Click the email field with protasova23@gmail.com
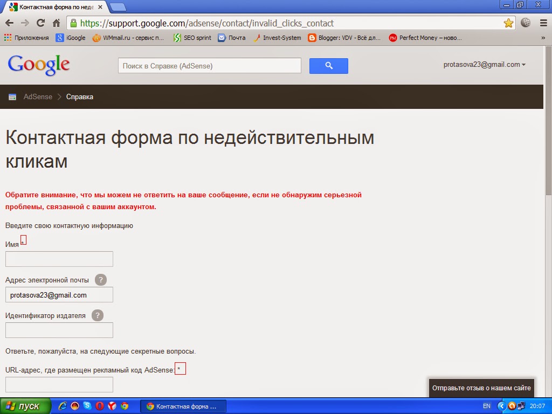 [x=59, y=295]
